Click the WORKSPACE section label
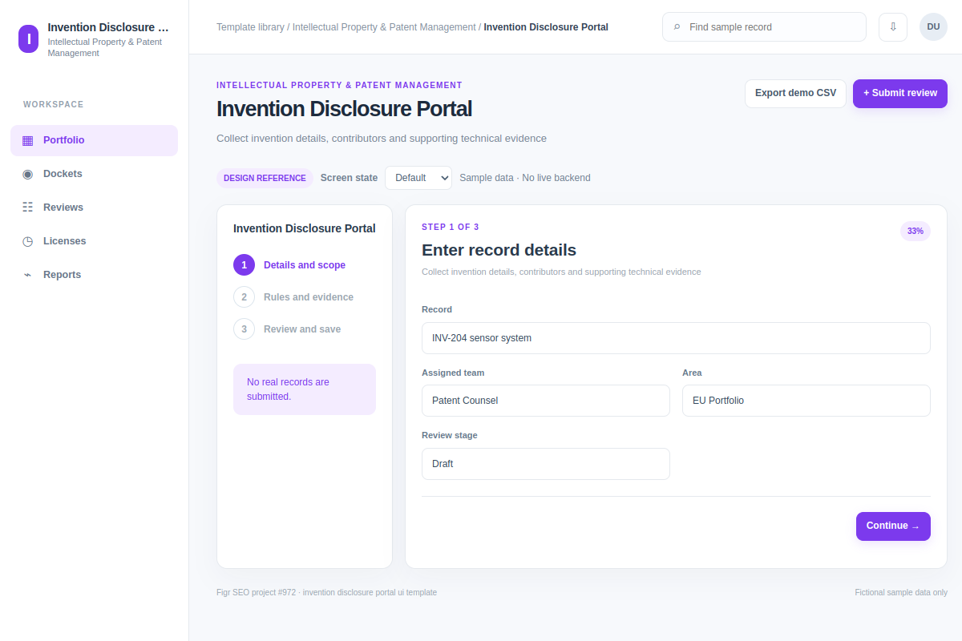 (x=54, y=105)
